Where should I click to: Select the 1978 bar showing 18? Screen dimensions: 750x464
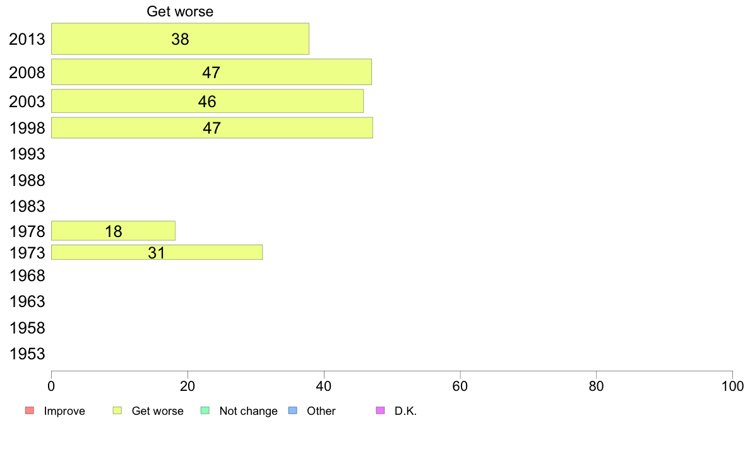click(114, 231)
